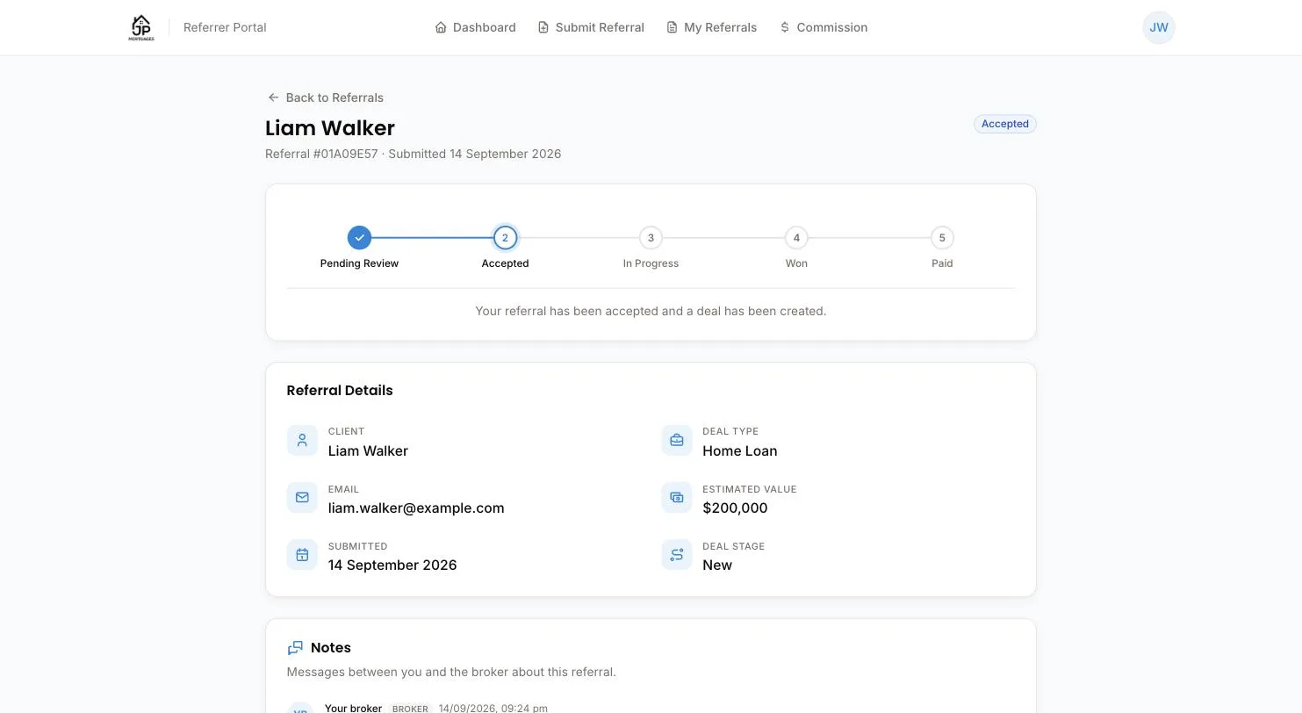Click the Referrer Portal label

point(225,27)
